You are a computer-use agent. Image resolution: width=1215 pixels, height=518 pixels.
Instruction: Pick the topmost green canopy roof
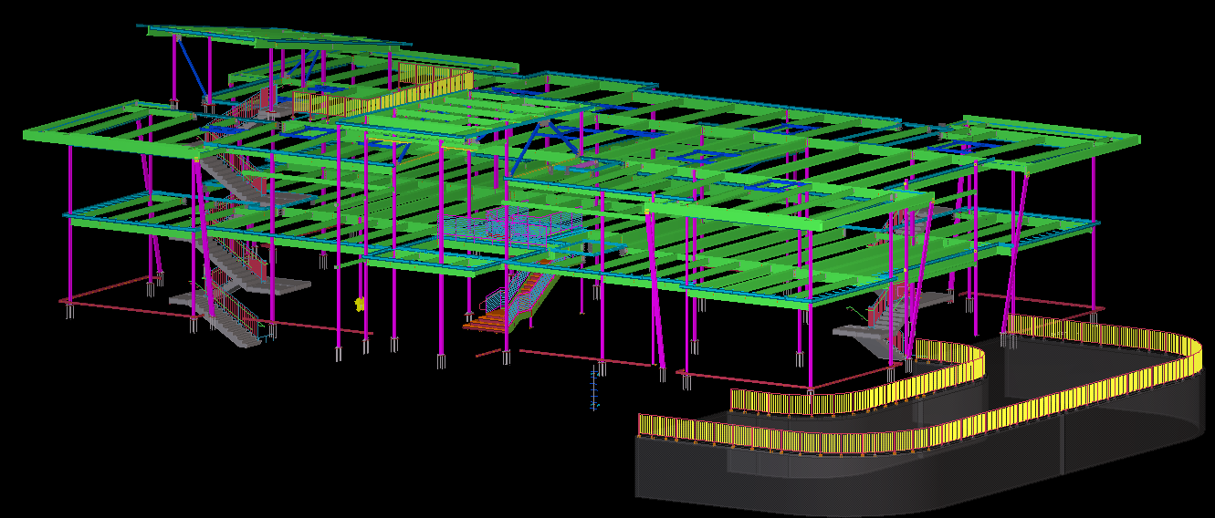click(x=274, y=37)
